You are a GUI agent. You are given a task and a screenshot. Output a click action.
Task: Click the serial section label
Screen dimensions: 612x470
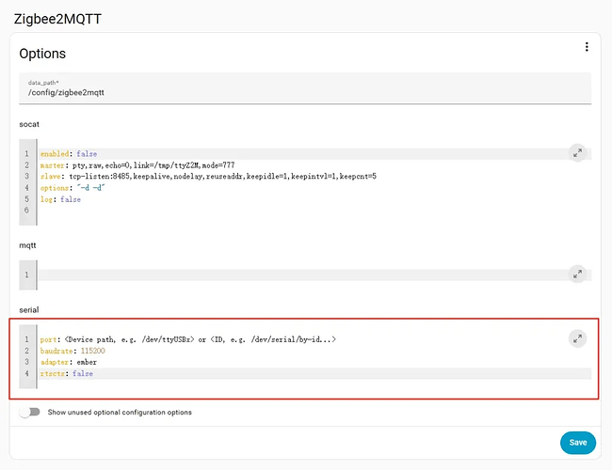click(x=29, y=310)
